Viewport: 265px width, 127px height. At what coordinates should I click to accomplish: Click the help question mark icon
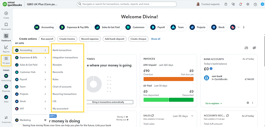pyautogui.click(x=255, y=4)
